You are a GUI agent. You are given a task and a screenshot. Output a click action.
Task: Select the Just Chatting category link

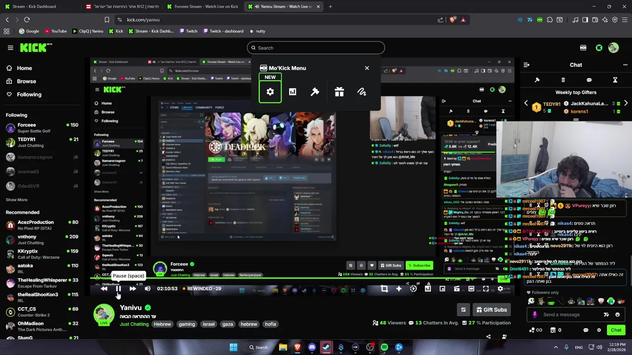134,324
